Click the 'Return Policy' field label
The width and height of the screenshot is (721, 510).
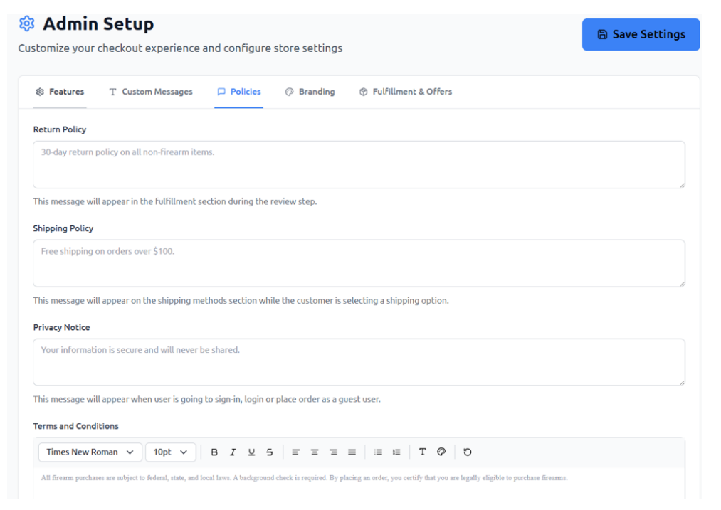click(60, 129)
